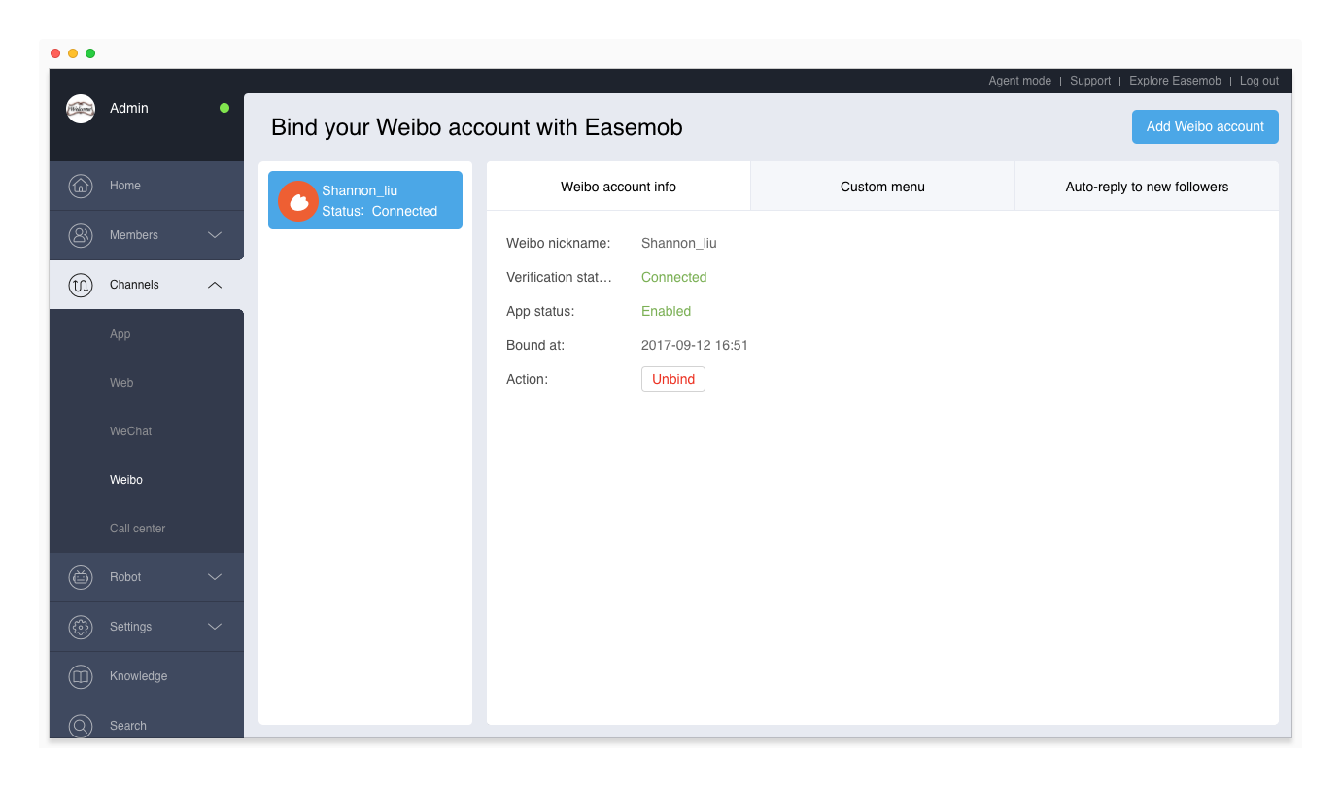The width and height of the screenshot is (1341, 787).
Task: Click the Bound at: label
Action: 535,345
